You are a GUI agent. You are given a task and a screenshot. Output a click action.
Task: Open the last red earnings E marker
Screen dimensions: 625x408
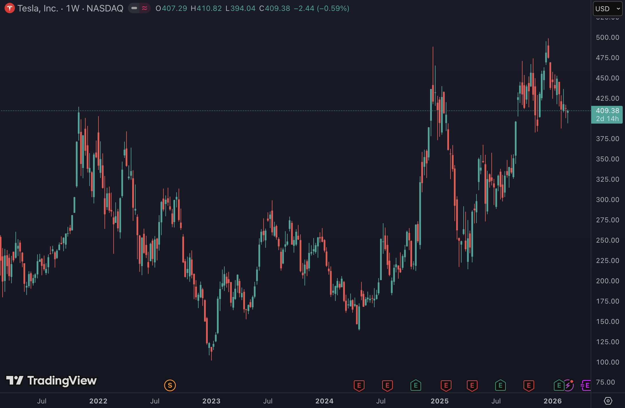[529, 385]
